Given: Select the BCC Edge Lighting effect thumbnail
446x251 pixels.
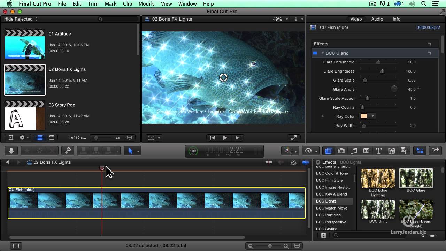Looking at the screenshot, I should pos(378,178).
